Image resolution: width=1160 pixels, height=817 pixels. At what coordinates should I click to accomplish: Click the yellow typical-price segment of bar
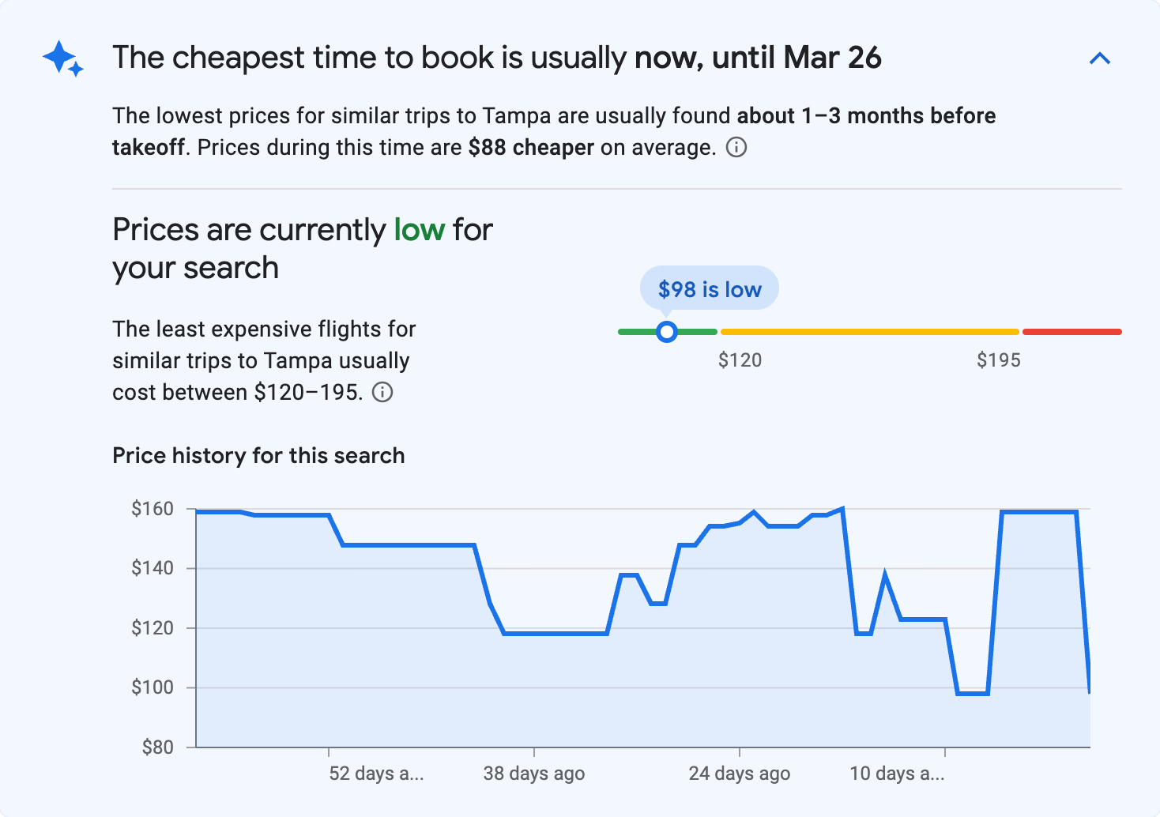point(869,331)
